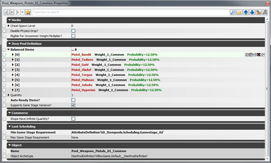Image resolution: width=271 pixels, height=163 pixels.
Task: Favorite the Cheat Spawn Level star
Action: click(x=4, y=26)
